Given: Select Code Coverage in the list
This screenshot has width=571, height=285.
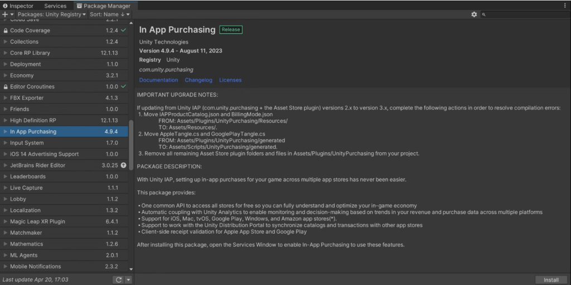Looking at the screenshot, I should pos(64,31).
